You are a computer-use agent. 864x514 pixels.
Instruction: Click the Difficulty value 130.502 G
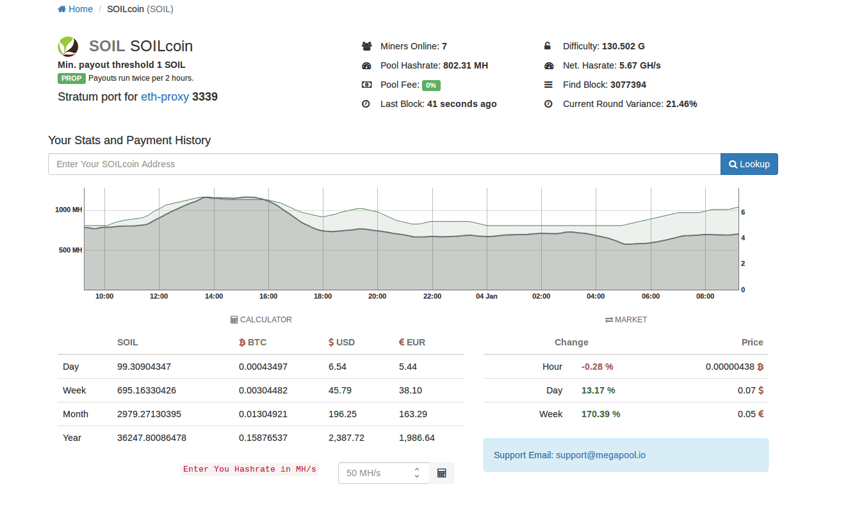point(623,46)
